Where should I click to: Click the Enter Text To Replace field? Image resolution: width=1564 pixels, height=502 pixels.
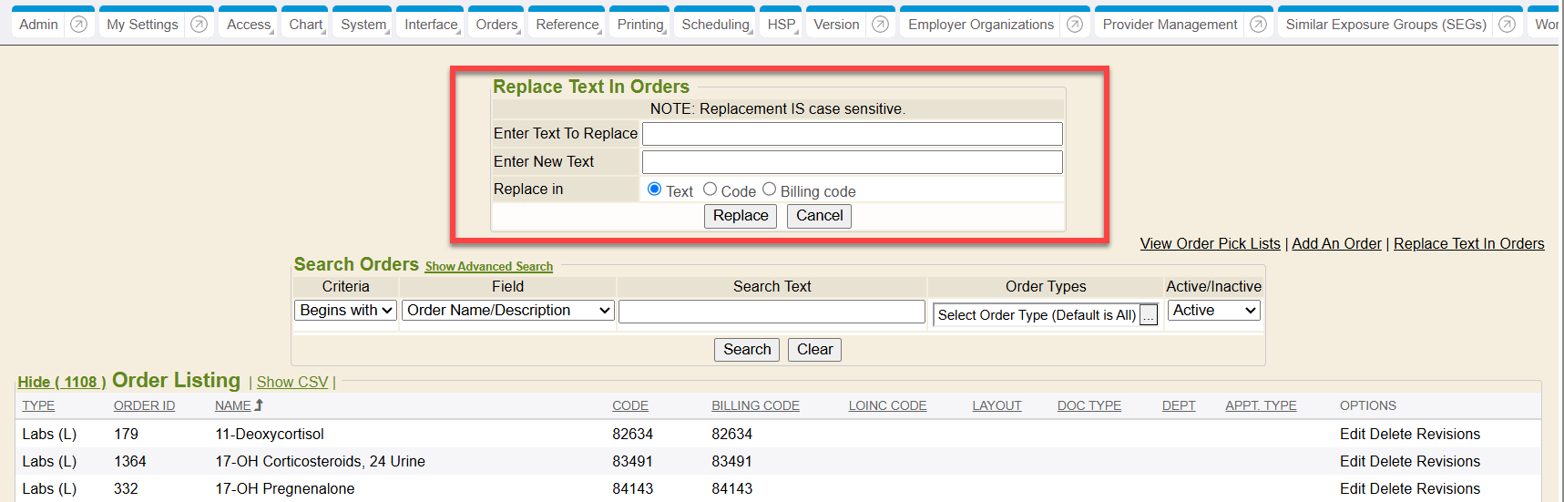point(852,134)
